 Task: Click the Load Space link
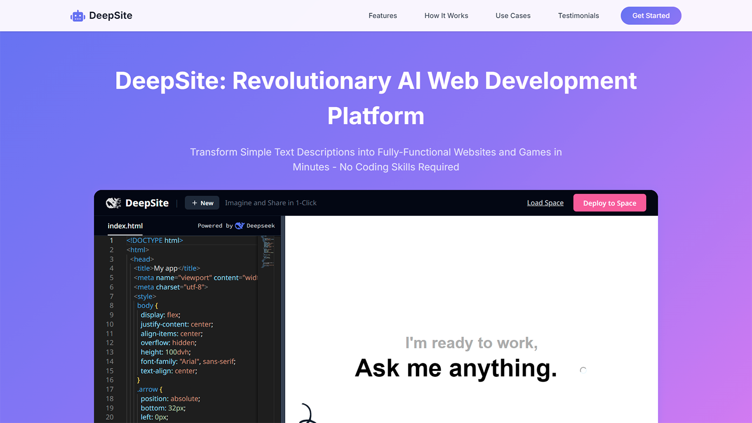[x=545, y=203]
